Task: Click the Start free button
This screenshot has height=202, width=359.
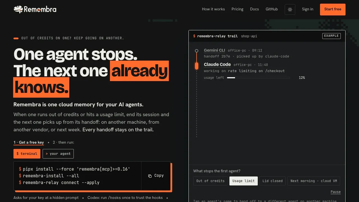Action: click(x=333, y=9)
